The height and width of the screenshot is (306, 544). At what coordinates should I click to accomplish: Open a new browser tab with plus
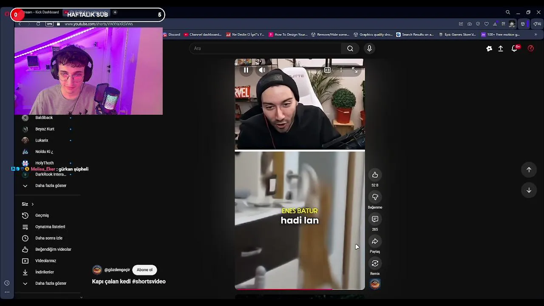click(x=115, y=12)
